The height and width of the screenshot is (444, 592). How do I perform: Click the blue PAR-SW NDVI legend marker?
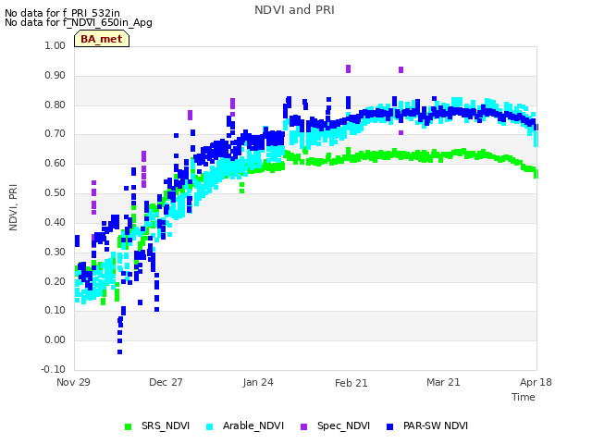(390, 426)
